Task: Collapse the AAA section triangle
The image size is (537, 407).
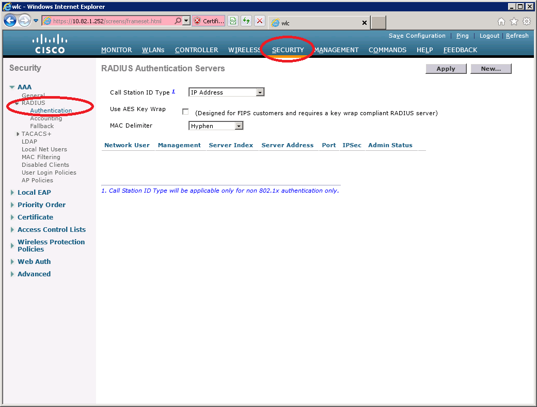Action: (x=12, y=87)
